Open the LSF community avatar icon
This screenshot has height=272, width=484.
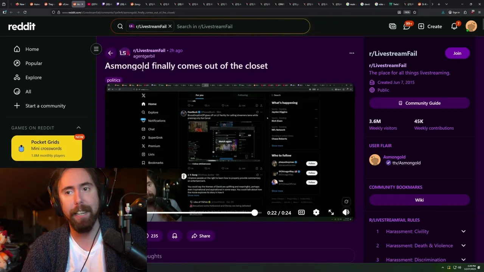124,53
